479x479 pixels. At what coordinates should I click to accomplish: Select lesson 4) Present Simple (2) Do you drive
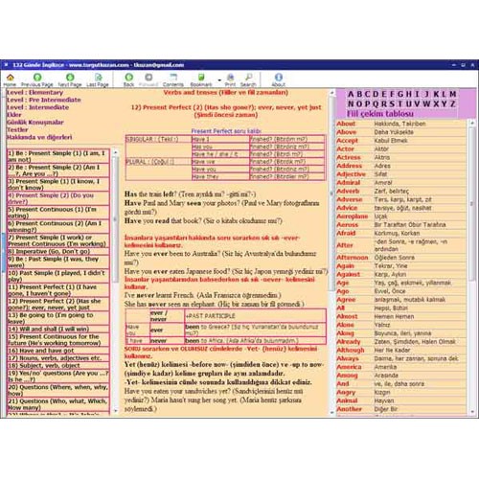pyautogui.click(x=57, y=198)
